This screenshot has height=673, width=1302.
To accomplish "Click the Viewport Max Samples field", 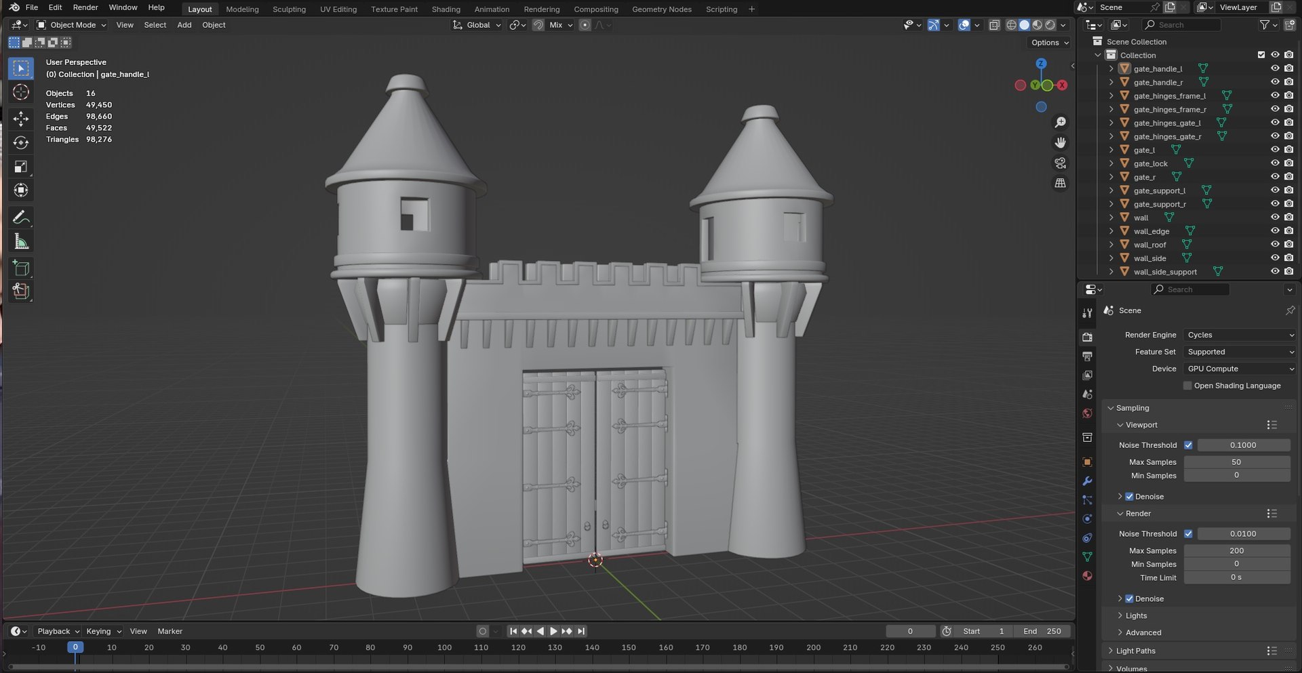I will click(x=1237, y=462).
